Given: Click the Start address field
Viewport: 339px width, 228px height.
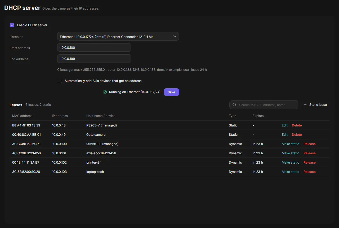Looking at the screenshot, I should coord(94,48).
